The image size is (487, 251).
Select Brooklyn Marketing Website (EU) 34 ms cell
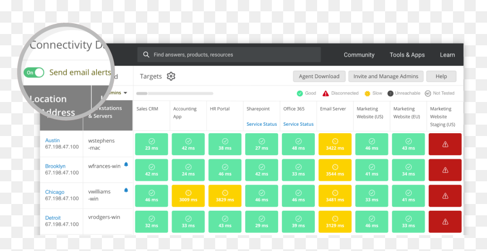point(408,170)
